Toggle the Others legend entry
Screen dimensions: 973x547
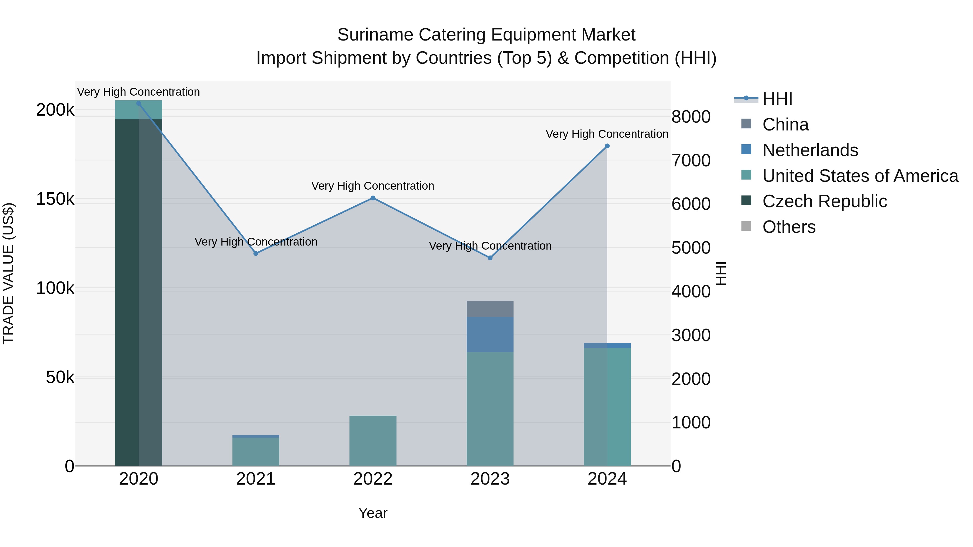778,227
